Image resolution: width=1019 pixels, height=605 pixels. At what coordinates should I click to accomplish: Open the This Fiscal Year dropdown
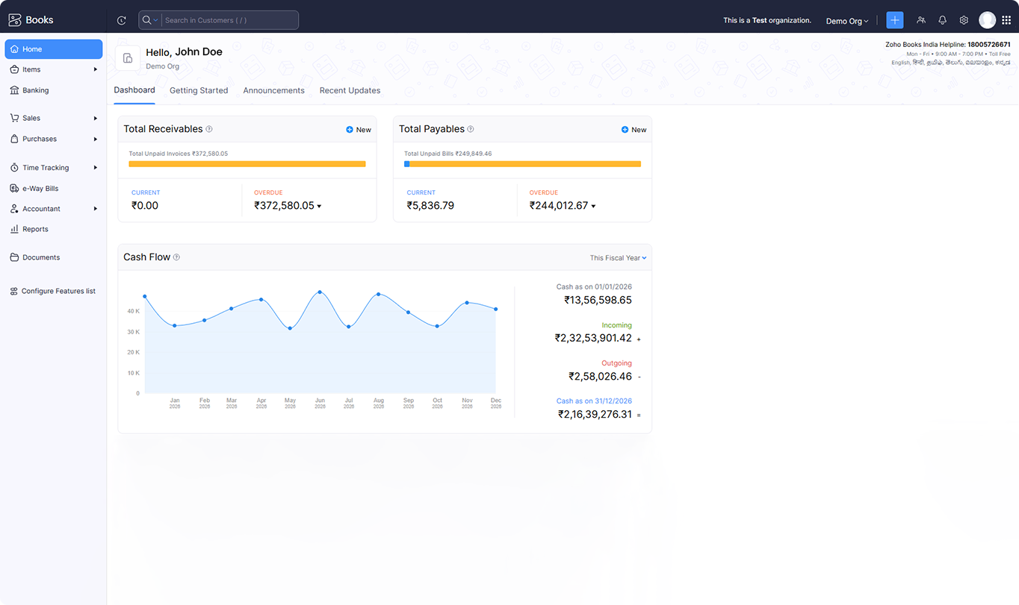[x=618, y=258]
